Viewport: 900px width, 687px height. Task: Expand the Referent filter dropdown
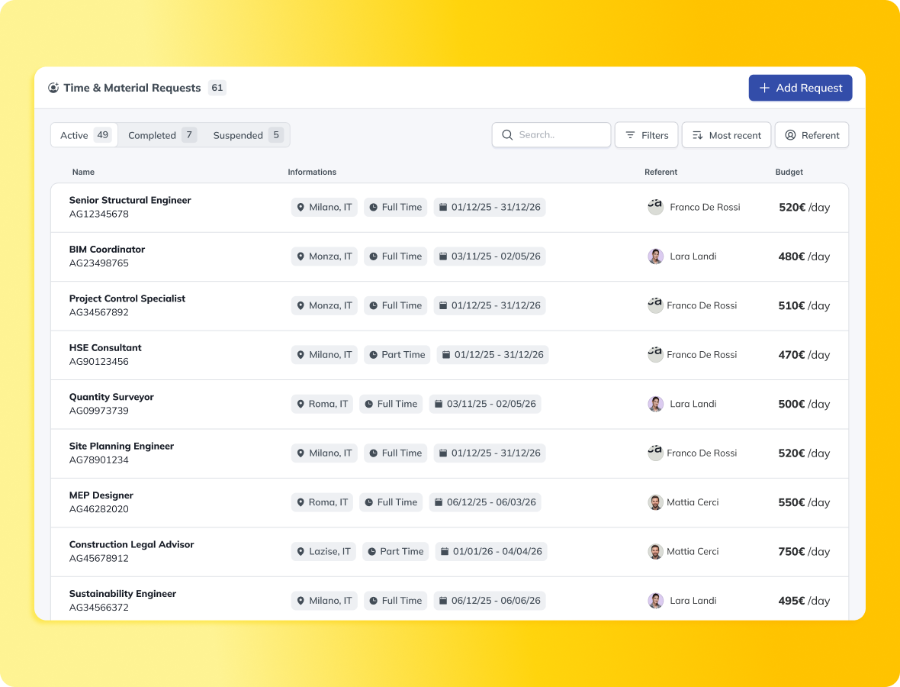(812, 135)
